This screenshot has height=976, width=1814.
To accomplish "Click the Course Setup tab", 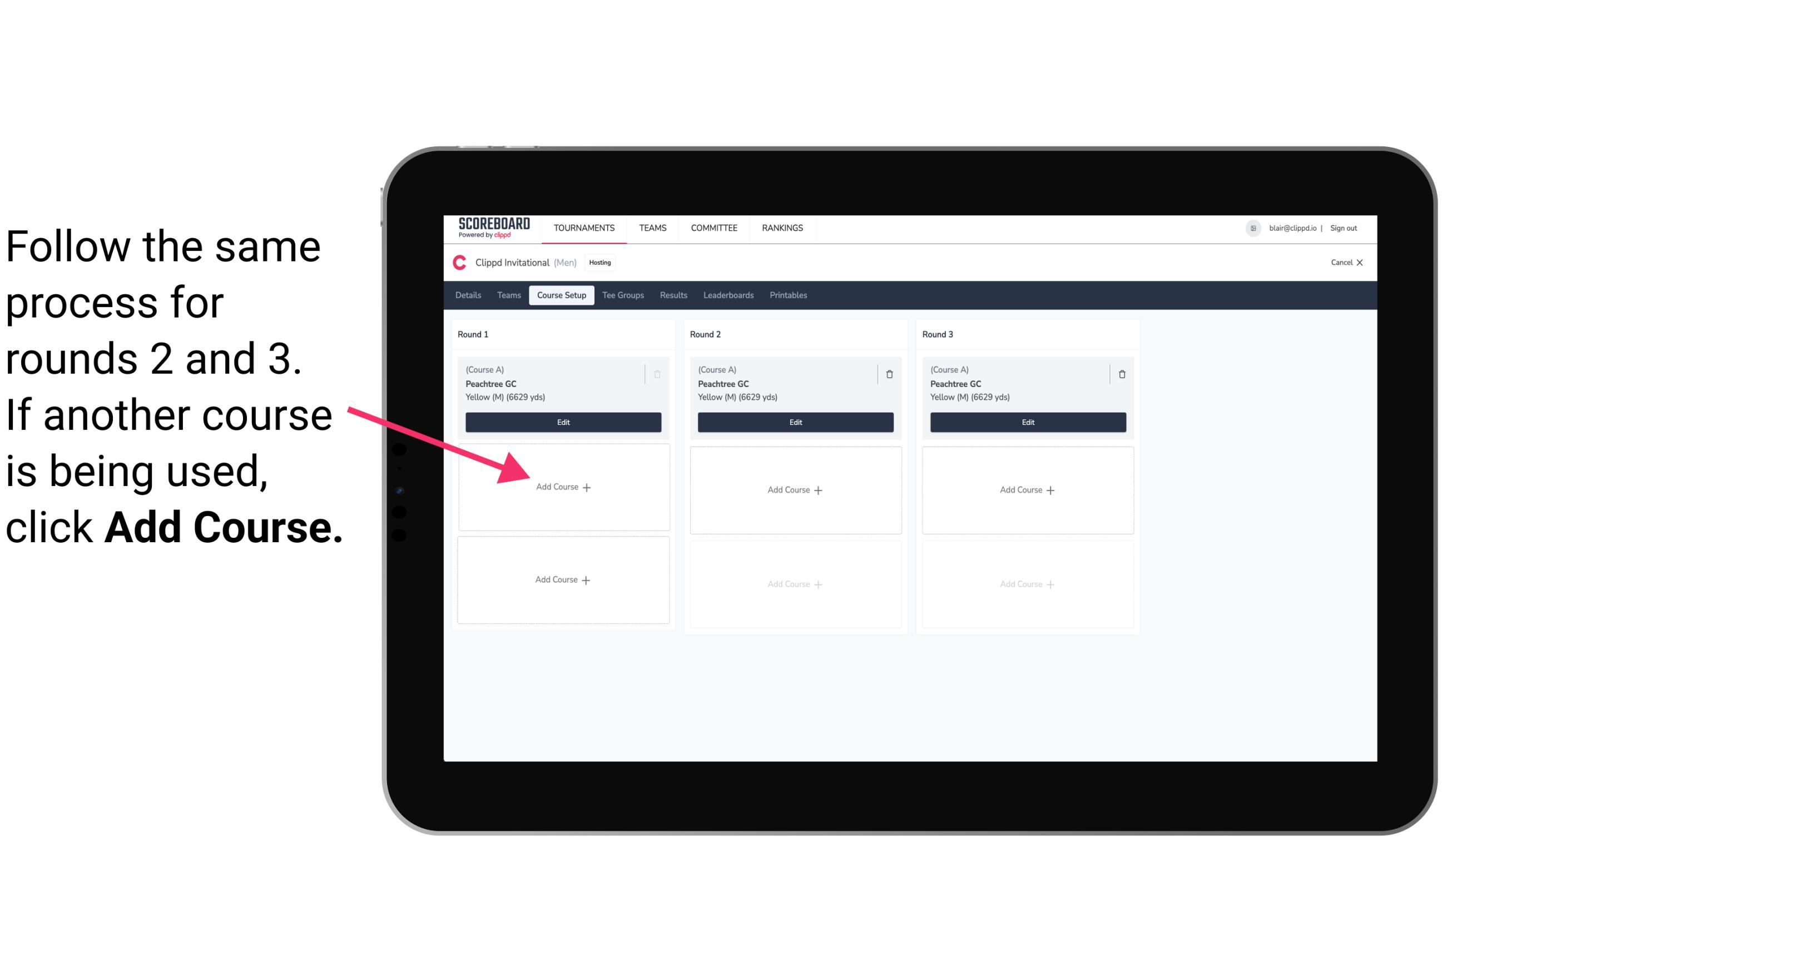I will (561, 295).
